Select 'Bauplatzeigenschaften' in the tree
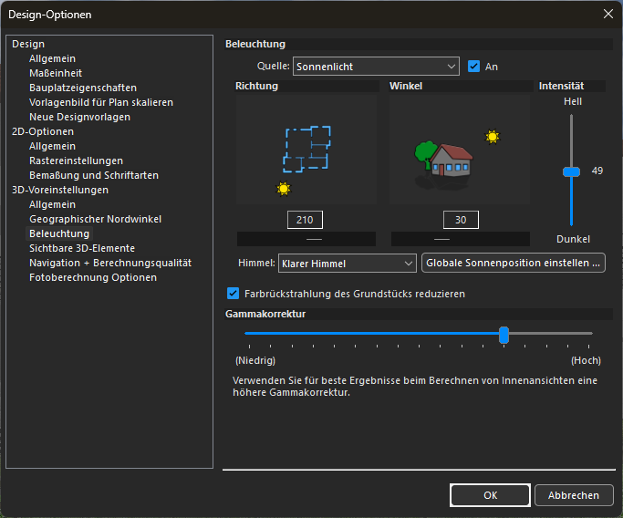This screenshot has width=623, height=518. click(83, 88)
